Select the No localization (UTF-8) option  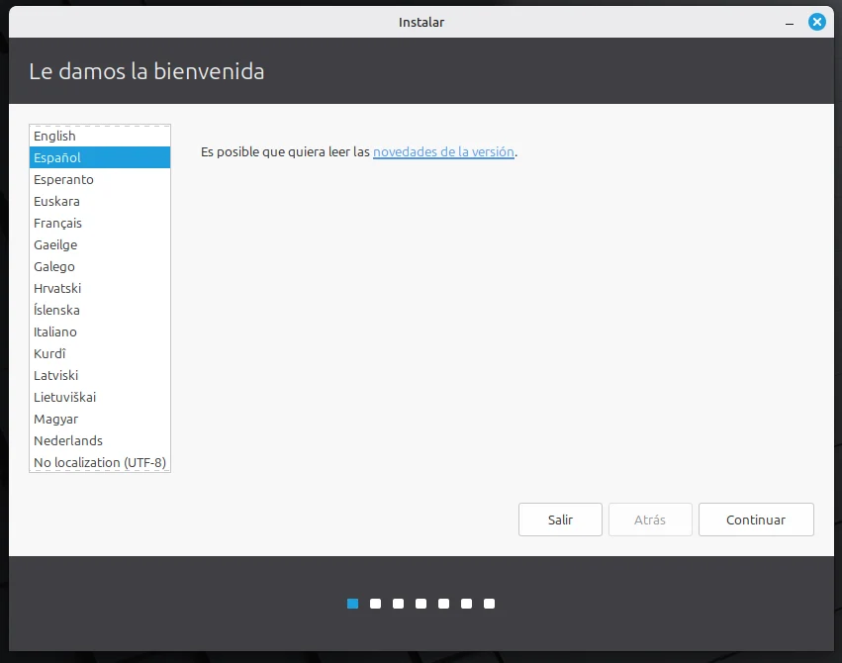tap(99, 462)
